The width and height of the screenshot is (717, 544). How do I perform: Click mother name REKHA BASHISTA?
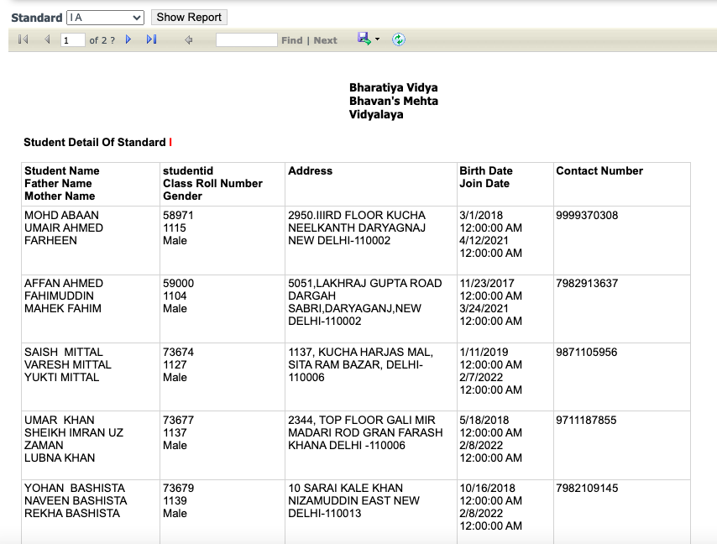point(72,514)
